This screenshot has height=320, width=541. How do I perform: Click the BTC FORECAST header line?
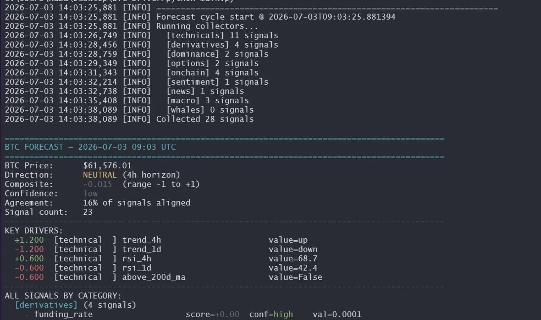pos(90,147)
